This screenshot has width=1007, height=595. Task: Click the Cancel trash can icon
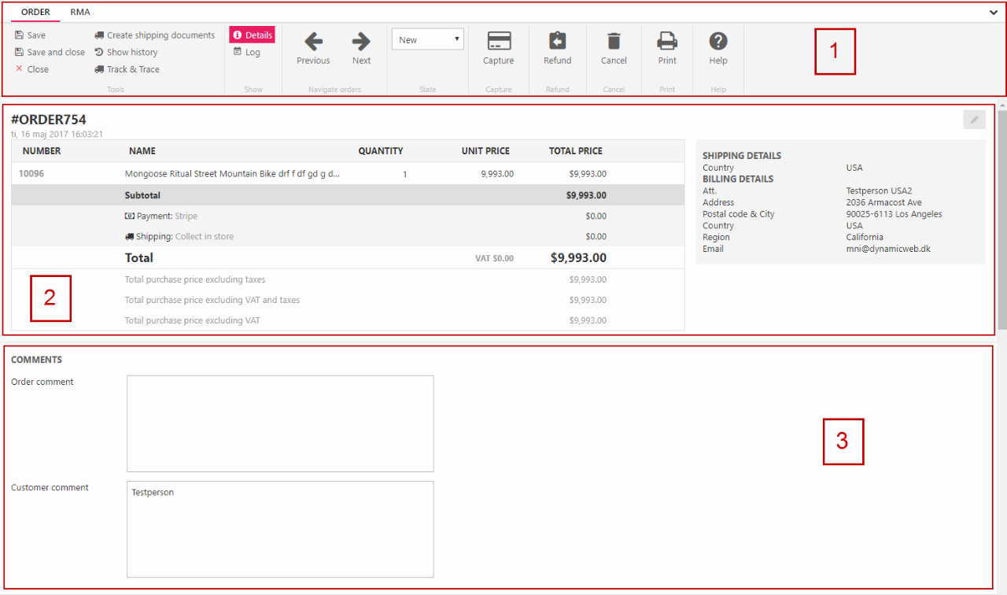coord(614,41)
